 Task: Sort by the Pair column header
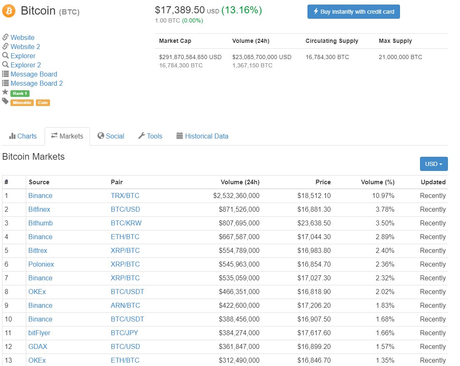[117, 182]
